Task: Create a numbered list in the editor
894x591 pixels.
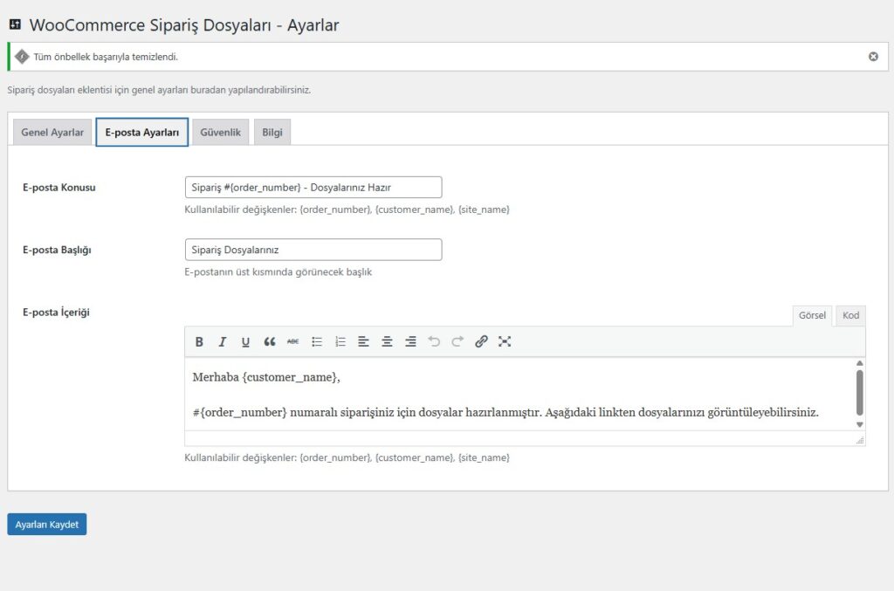Action: 340,341
